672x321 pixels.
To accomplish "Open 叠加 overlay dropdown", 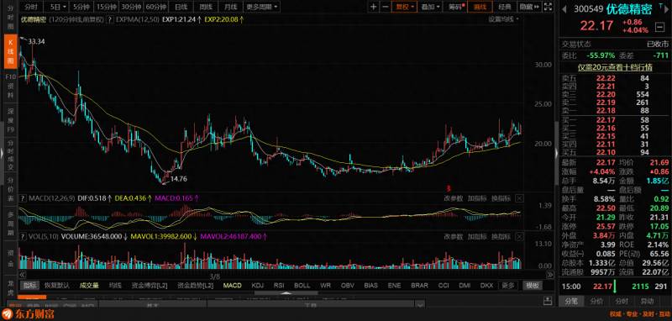I will pos(431,7).
